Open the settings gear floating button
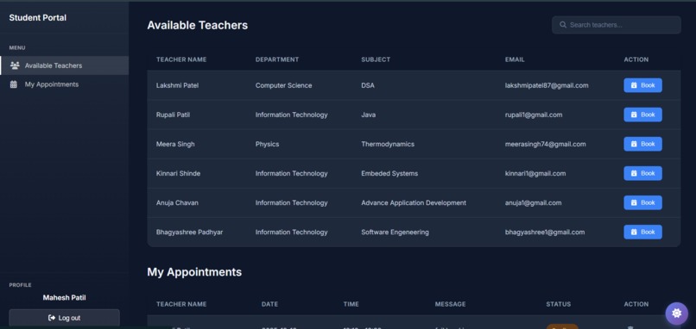 [676, 313]
